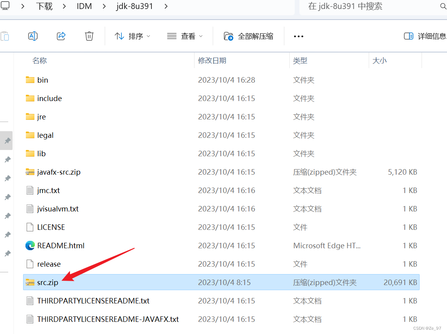Go to 下载 breadcrumb in address bar

(44, 6)
